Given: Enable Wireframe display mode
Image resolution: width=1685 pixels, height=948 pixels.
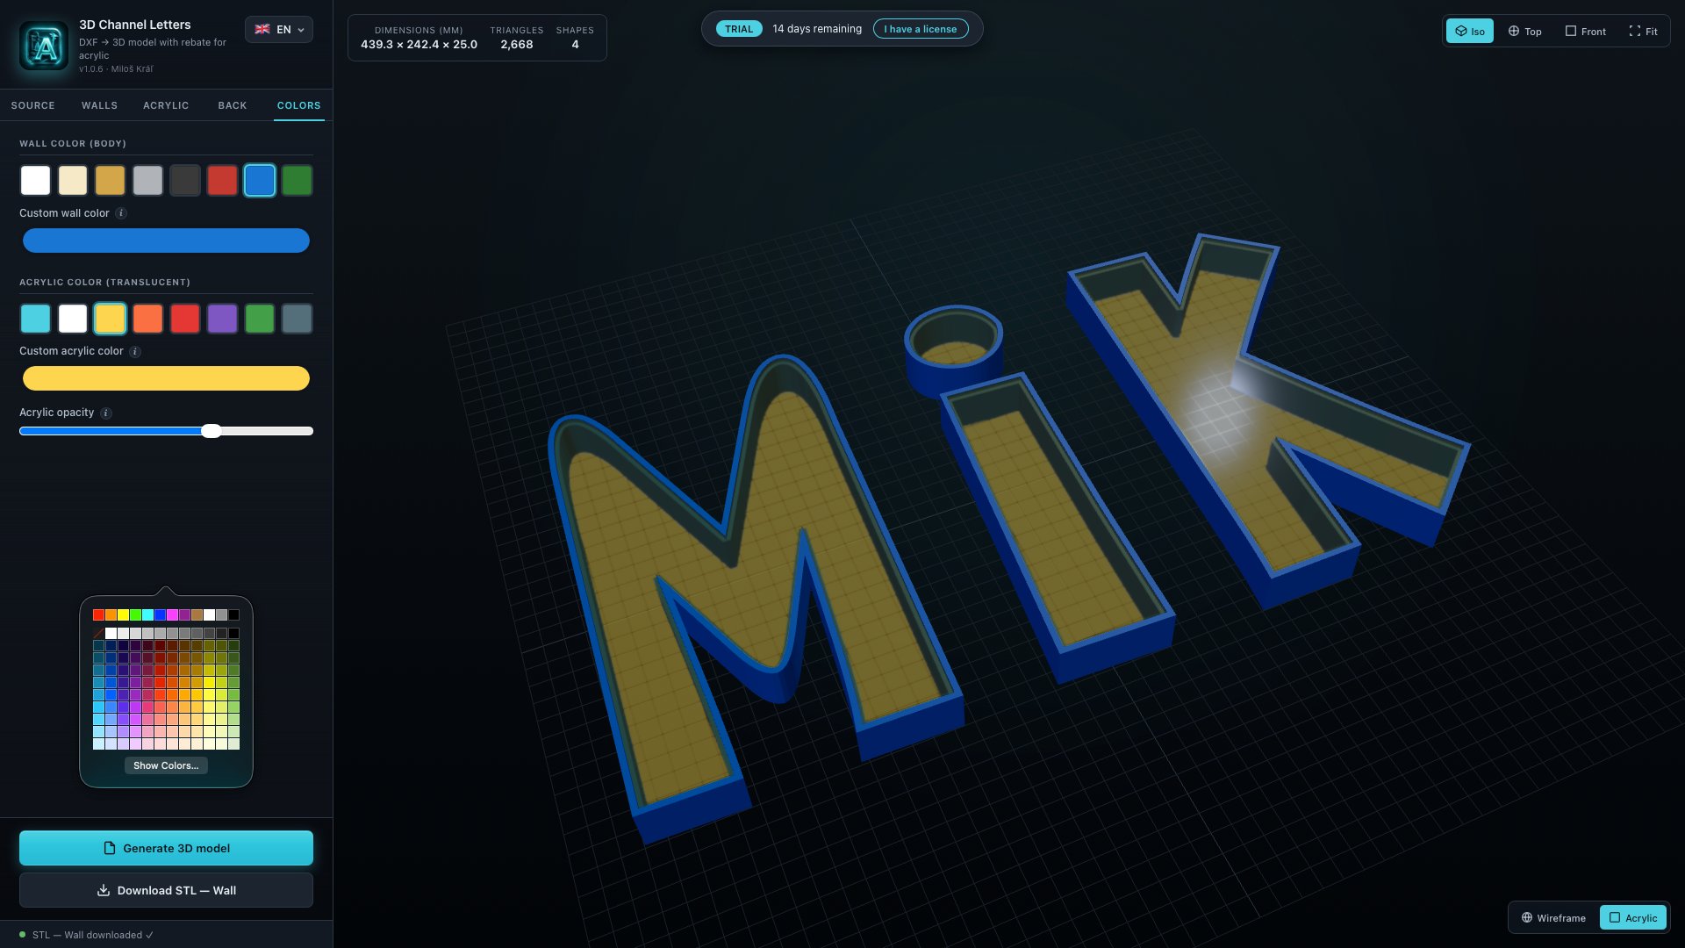Looking at the screenshot, I should [x=1553, y=917].
